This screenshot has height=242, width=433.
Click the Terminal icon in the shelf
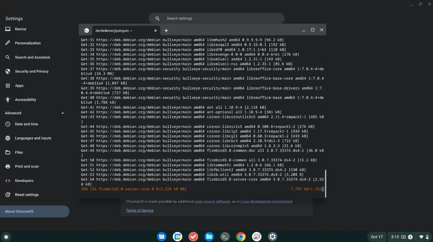[x=224, y=237]
